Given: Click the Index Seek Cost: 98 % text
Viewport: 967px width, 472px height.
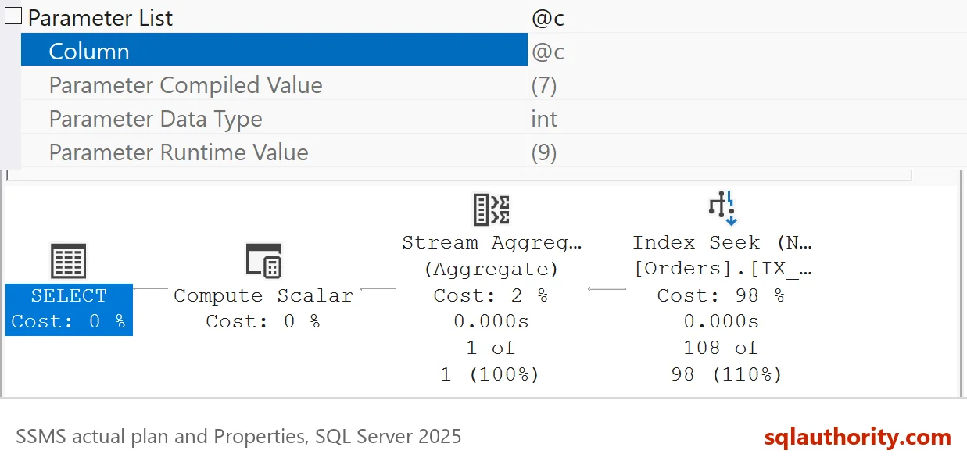Looking at the screenshot, I should tap(722, 295).
